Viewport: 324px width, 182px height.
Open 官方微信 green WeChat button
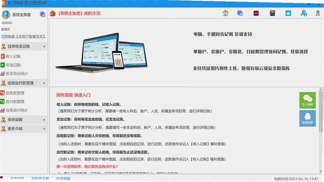click(x=307, y=100)
